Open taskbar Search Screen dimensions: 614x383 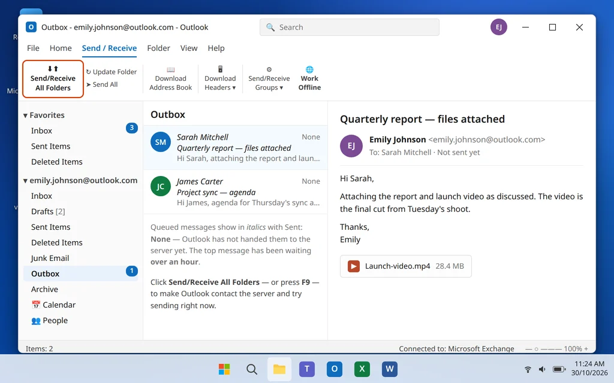pos(252,369)
